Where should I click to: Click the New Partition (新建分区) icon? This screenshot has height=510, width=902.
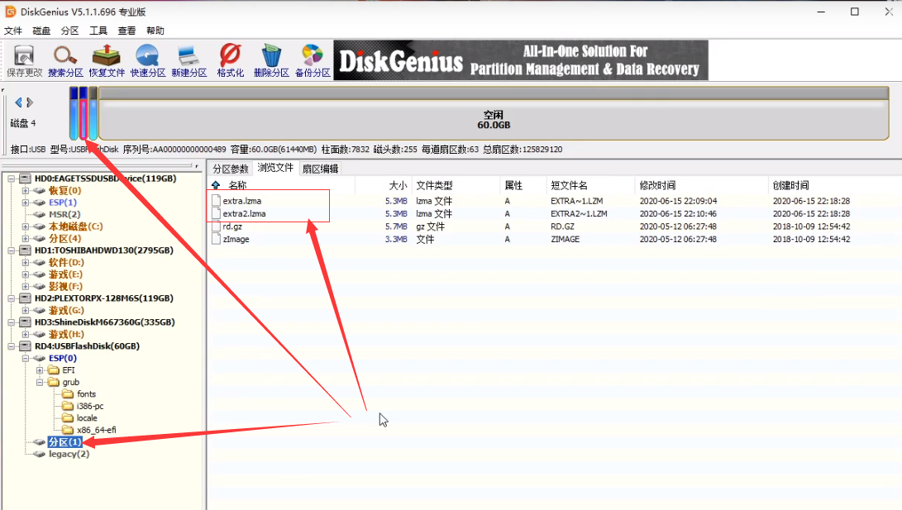(x=189, y=60)
